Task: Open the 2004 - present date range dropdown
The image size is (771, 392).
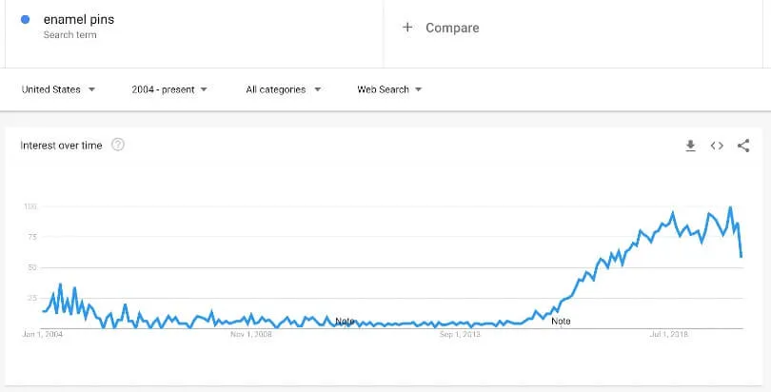Action: pyautogui.click(x=169, y=89)
